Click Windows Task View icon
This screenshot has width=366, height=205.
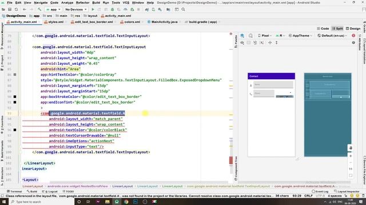pos(88,202)
